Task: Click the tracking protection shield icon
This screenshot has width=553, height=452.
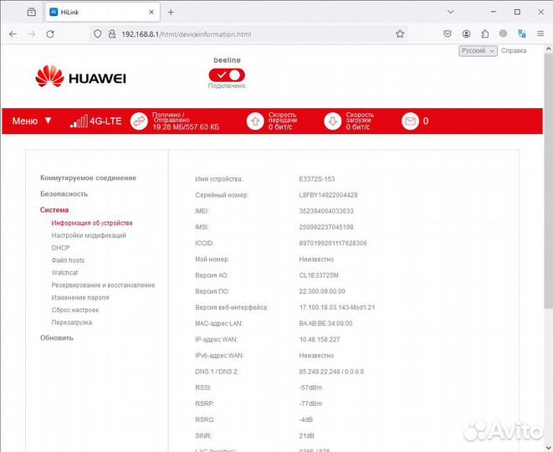Action: point(97,33)
